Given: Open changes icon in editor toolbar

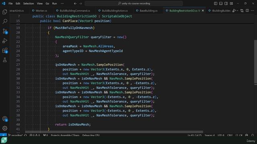Looking at the screenshot, I should (x=242, y=11).
